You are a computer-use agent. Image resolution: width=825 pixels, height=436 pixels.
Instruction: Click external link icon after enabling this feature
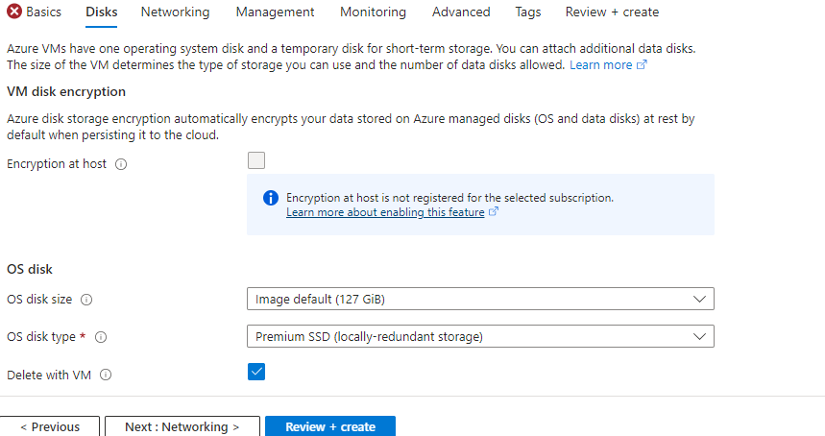494,212
